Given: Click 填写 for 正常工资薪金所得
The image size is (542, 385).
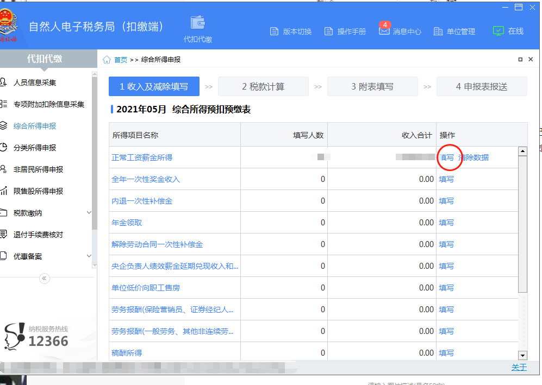Looking at the screenshot, I should (446, 157).
